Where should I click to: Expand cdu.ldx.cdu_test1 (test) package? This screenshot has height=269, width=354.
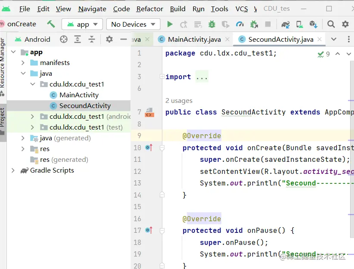(x=32, y=127)
